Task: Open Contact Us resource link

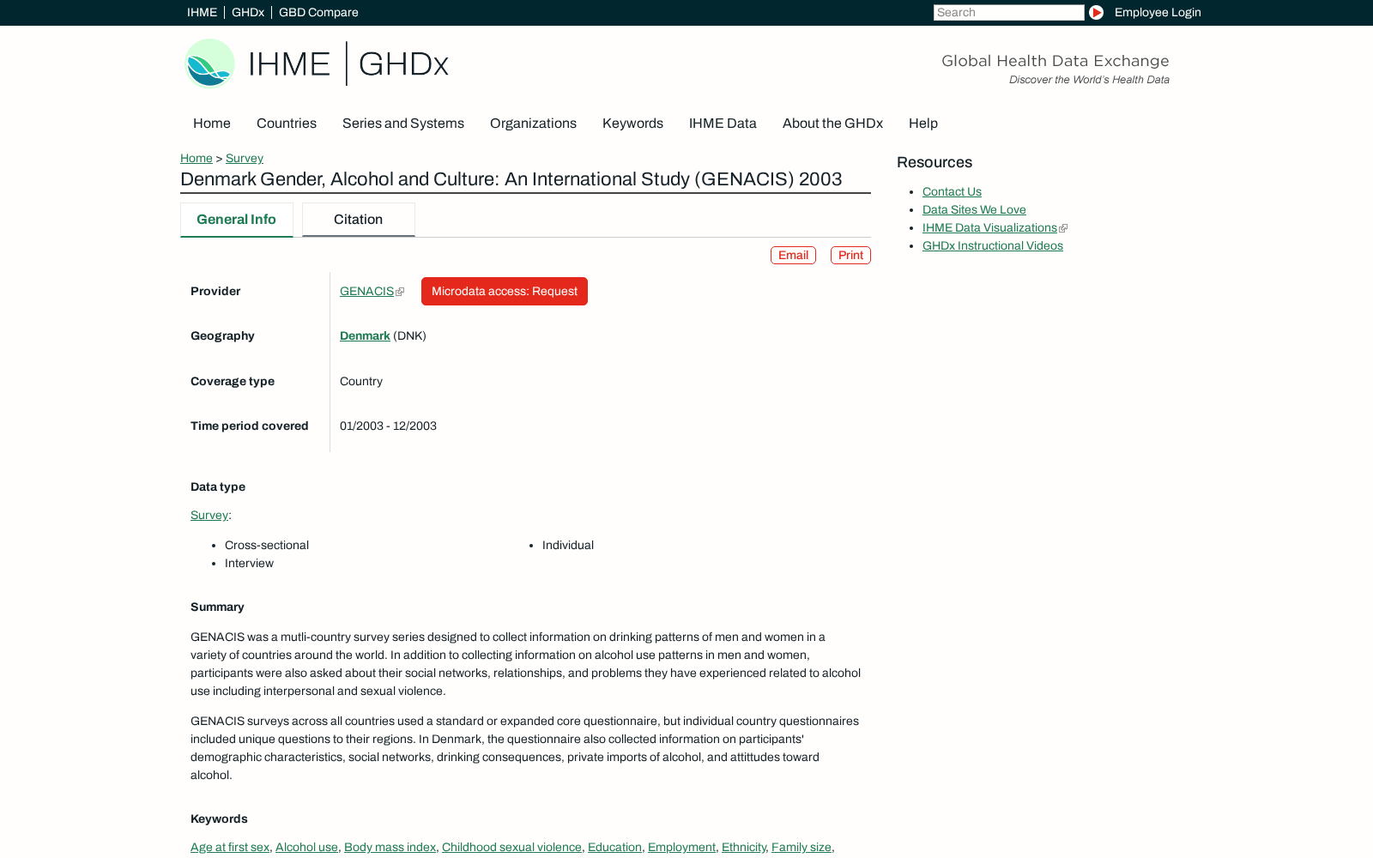Action: tap(952, 191)
